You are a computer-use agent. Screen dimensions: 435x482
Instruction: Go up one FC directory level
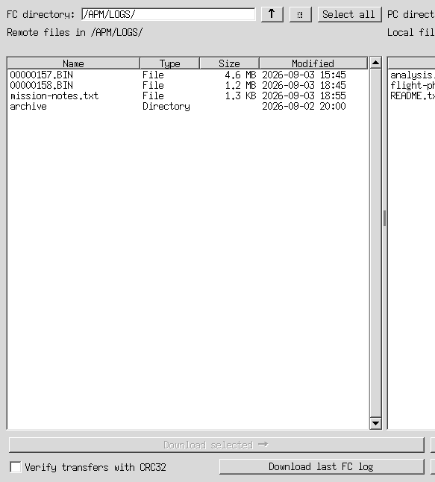[272, 14]
